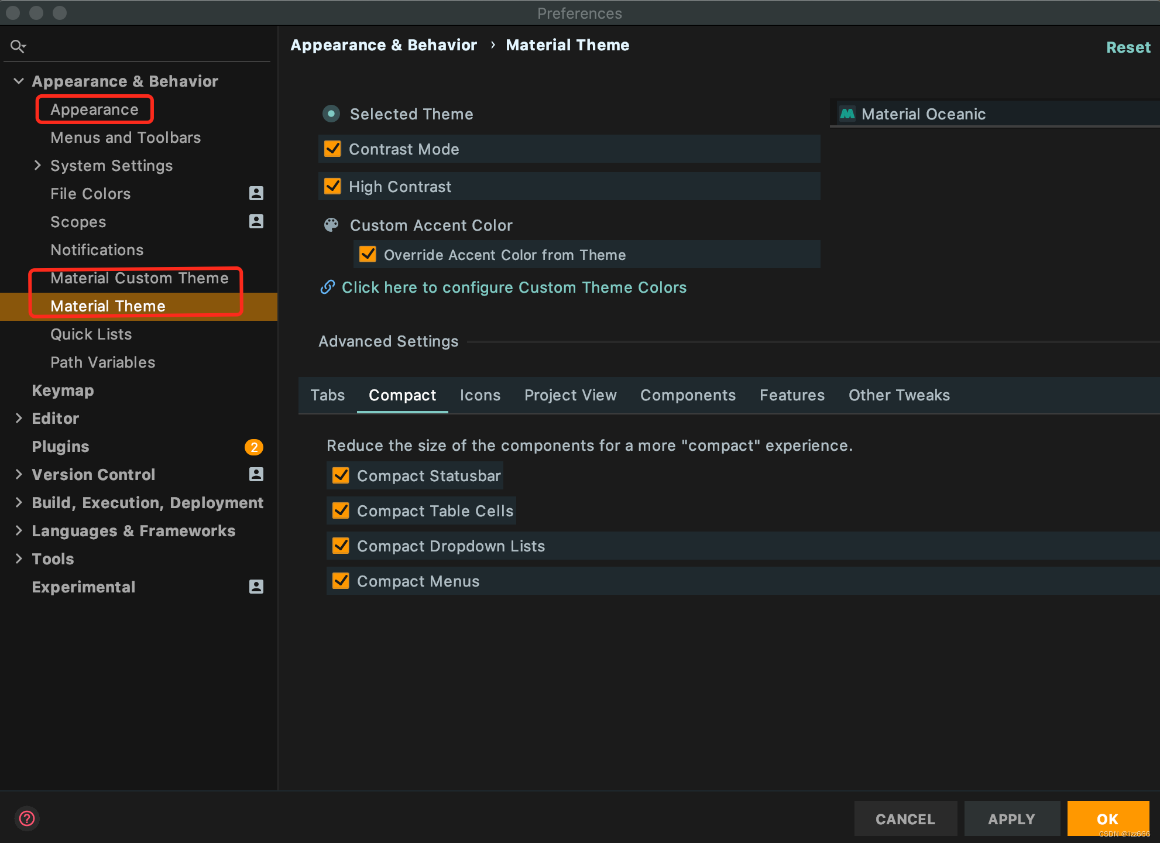Switch to the Icons tab

480,395
